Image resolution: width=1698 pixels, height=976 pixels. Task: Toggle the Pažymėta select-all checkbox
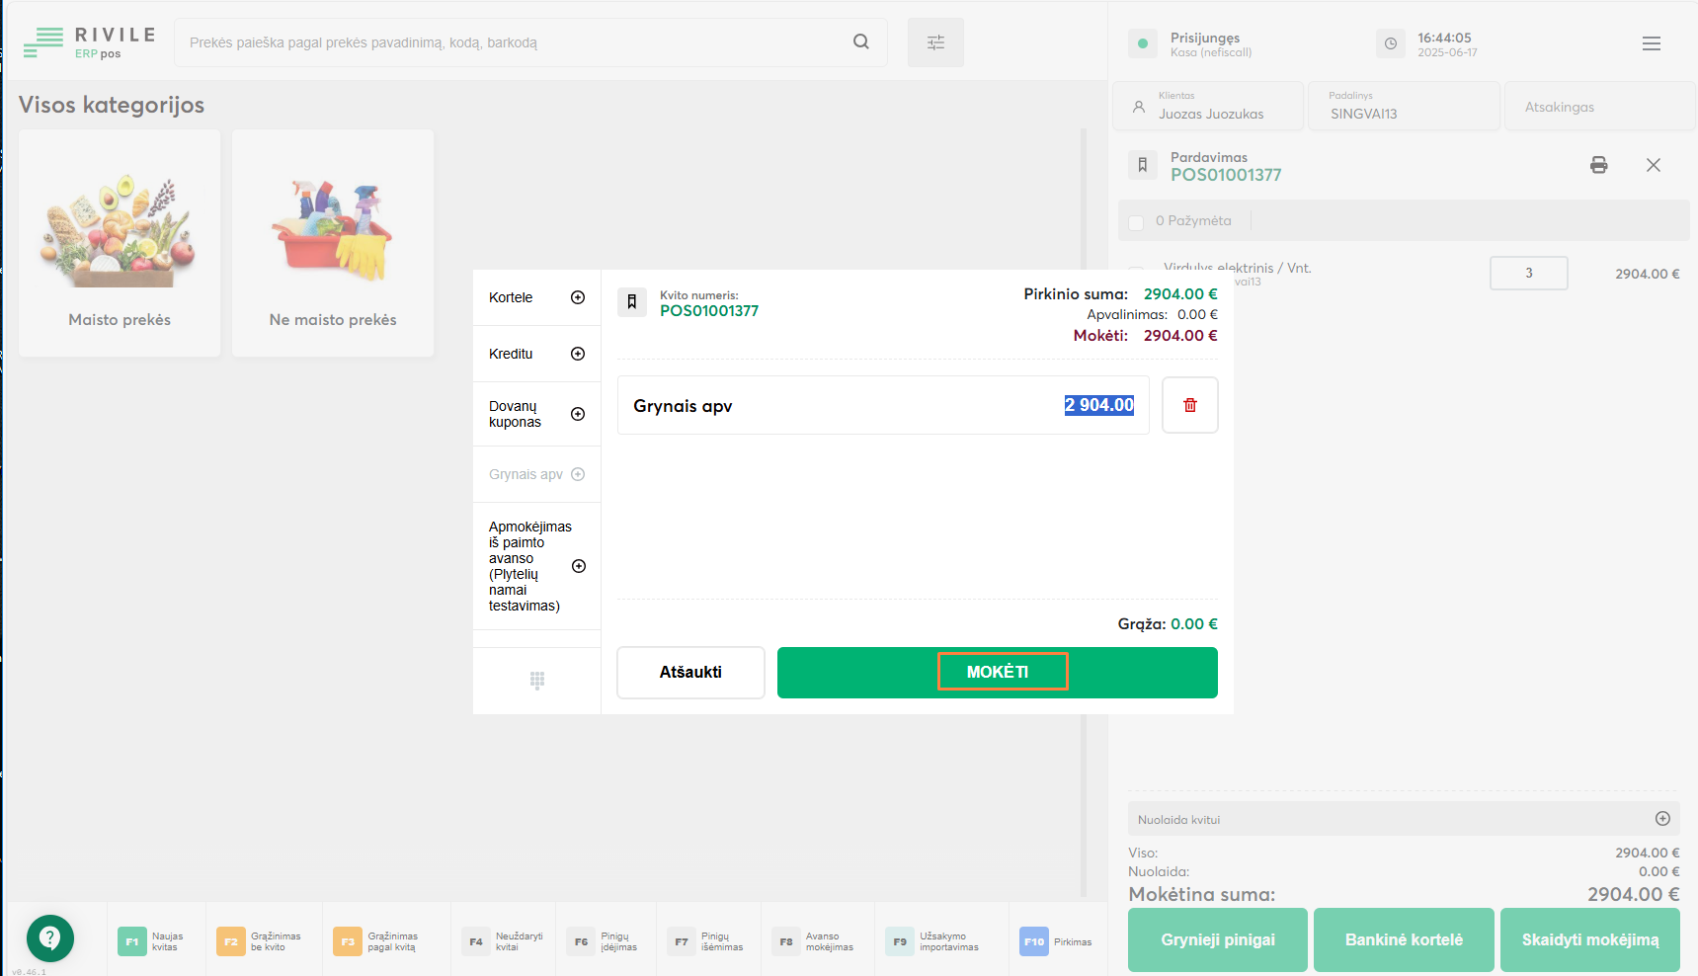1136,222
